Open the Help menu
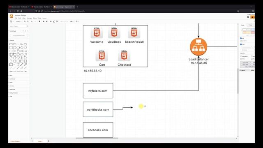Screen dimensions: 263x148 39,18
